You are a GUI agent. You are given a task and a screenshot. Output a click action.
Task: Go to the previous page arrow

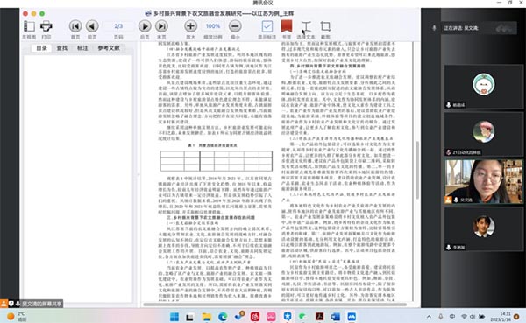click(x=92, y=26)
